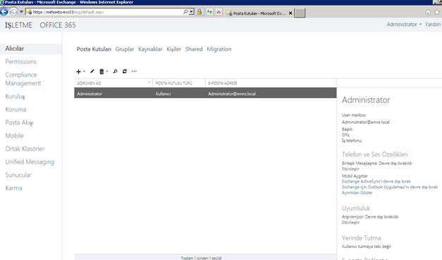
Task: Select Alıcılar in left navigation
Action: (31, 49)
